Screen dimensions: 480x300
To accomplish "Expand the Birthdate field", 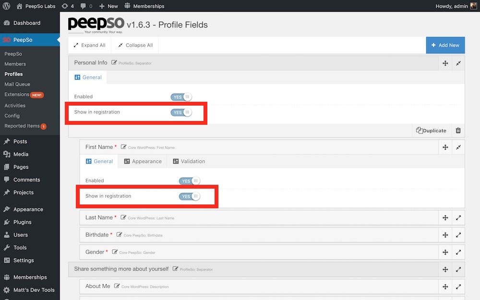I will 458,235.
